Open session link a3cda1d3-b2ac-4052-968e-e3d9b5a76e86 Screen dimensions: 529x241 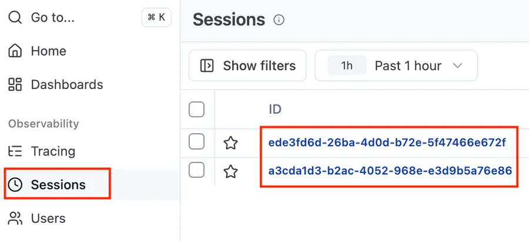tap(390, 171)
